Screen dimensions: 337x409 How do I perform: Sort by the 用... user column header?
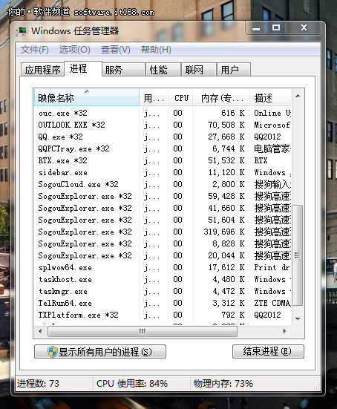154,97
